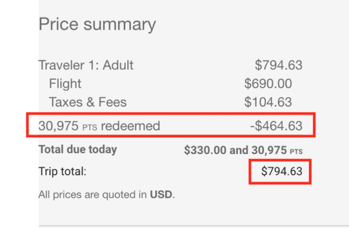Screen dimensions: 349x228
Task: Click the PTS abbreviation in redeemed row
Action: [90, 127]
